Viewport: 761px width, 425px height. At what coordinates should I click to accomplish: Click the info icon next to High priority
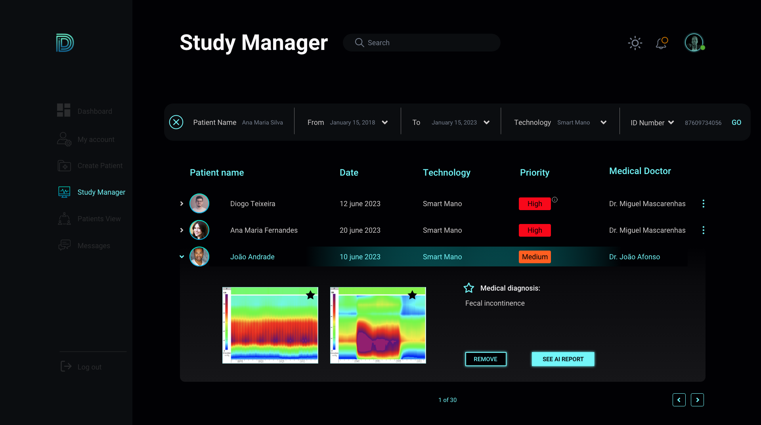(555, 200)
